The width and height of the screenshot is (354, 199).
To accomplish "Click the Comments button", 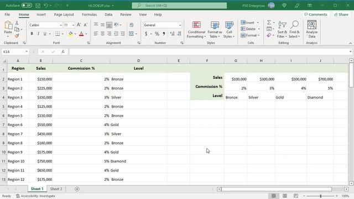I will pyautogui.click(x=316, y=14).
